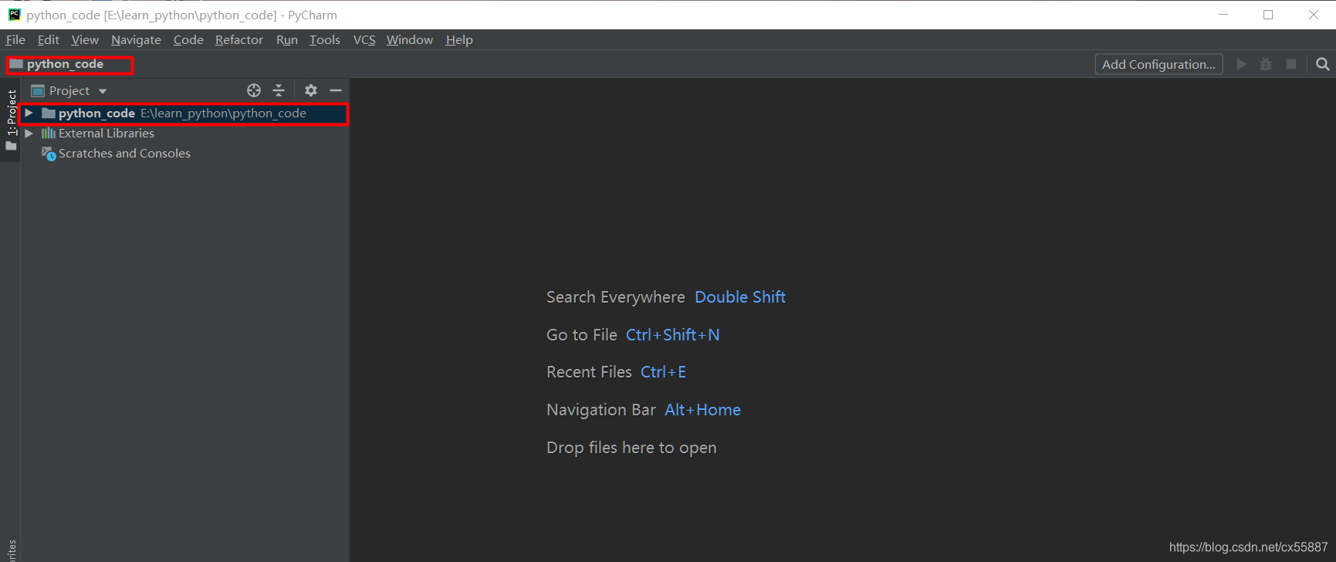Open the Refactor menu
Viewport: 1336px width, 562px height.
[x=239, y=39]
